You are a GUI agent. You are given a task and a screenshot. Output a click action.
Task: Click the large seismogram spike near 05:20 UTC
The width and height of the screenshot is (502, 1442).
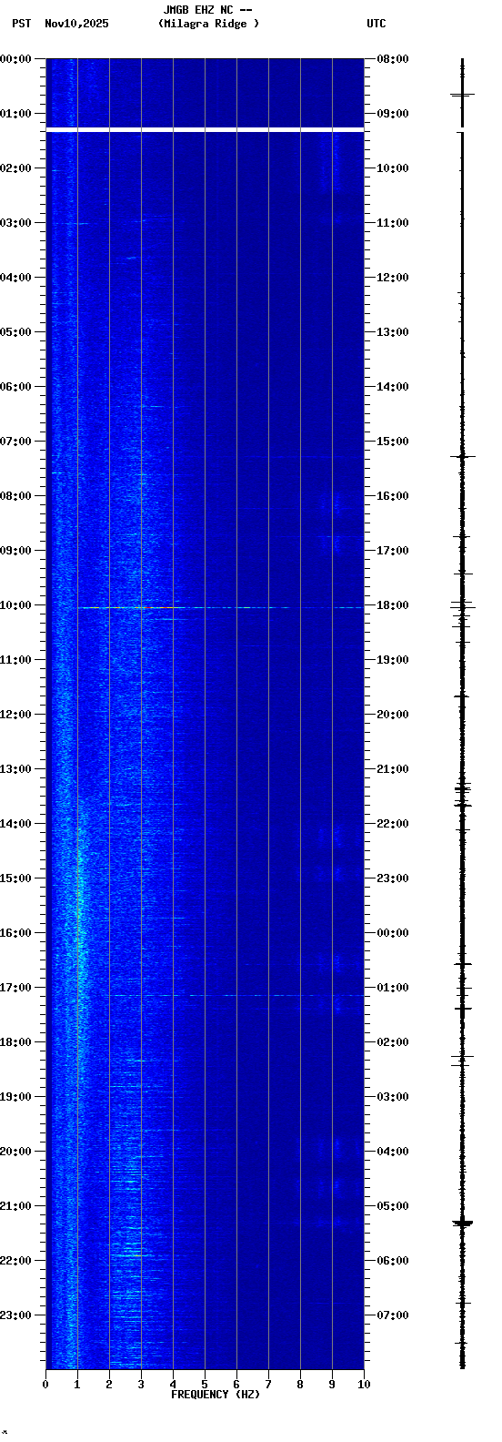[x=463, y=1224]
